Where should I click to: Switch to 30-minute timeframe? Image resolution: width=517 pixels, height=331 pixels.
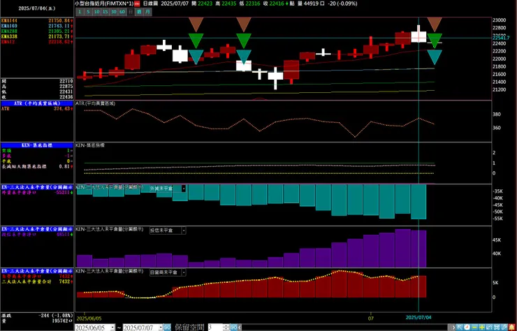tap(113, 12)
